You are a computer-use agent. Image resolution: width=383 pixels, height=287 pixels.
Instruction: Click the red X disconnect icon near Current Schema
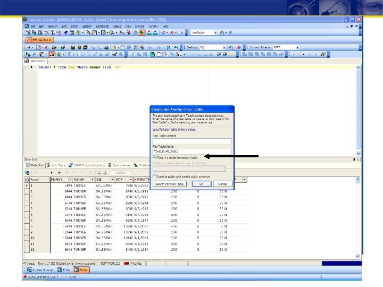[x=239, y=48]
